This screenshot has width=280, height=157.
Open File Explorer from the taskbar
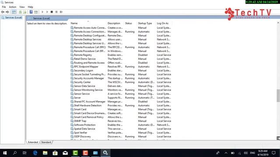tap(45, 153)
